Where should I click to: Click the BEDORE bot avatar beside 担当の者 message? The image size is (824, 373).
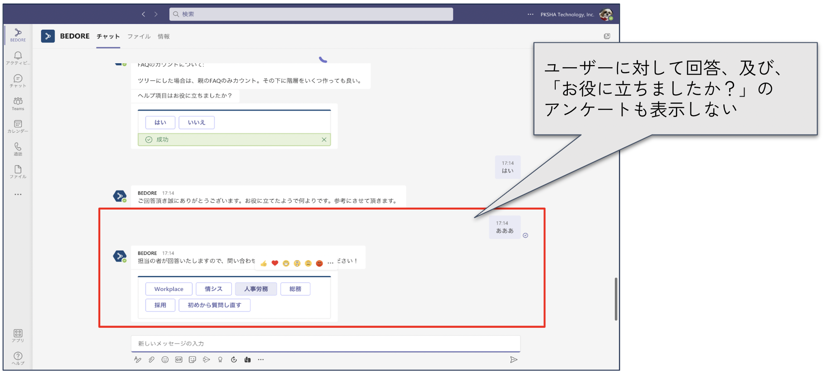(120, 256)
